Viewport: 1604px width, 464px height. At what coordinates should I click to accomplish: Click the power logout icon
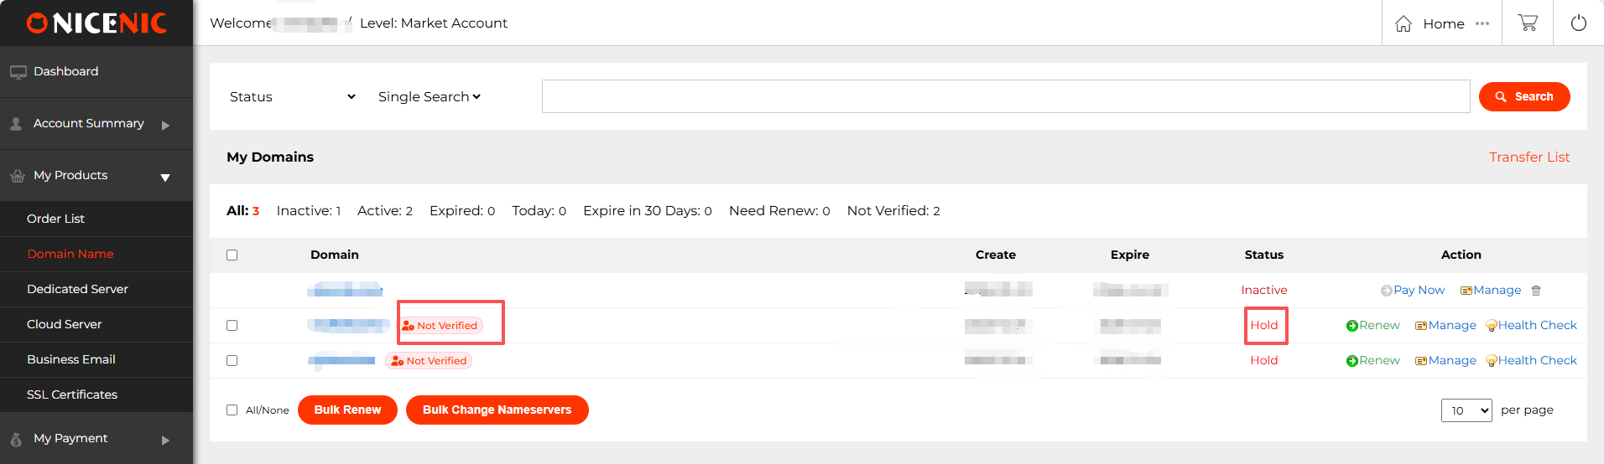1578,23
